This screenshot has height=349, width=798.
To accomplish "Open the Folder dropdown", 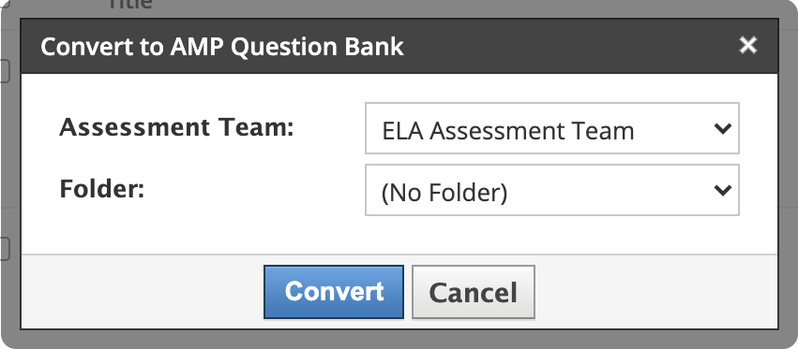I will tap(551, 190).
